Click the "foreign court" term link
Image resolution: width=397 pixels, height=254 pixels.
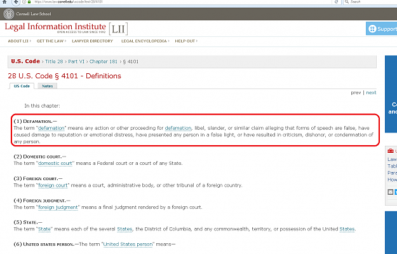click(53, 185)
